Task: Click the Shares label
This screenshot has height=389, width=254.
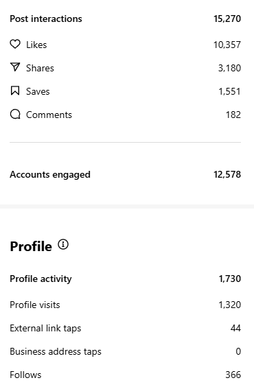Action: coord(40,68)
